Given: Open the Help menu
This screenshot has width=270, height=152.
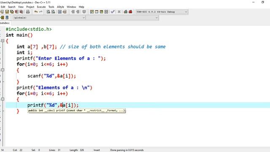Looking at the screenshot, I should 81,7.
